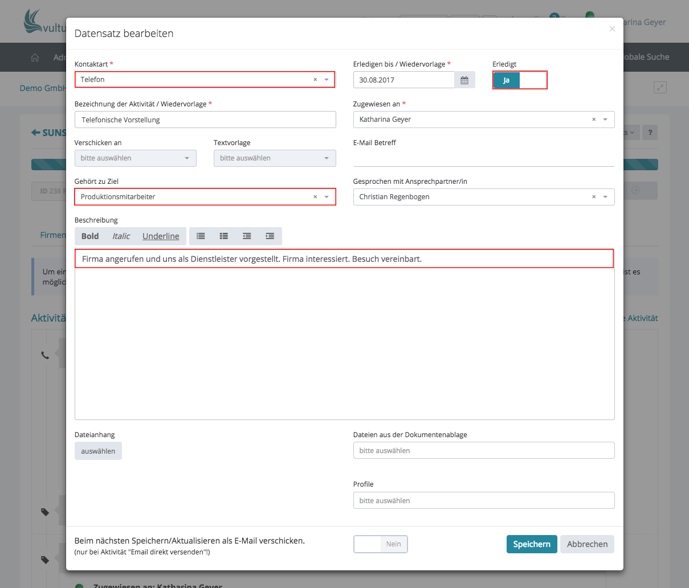Clear Produktionsmitarbeiter with its x icon

[315, 197]
